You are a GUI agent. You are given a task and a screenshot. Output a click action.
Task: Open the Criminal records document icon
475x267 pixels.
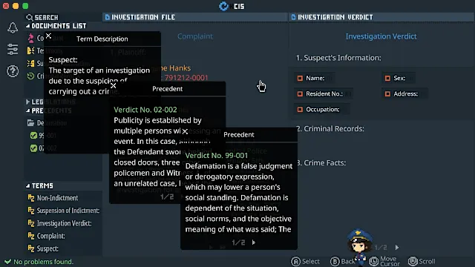(30, 76)
